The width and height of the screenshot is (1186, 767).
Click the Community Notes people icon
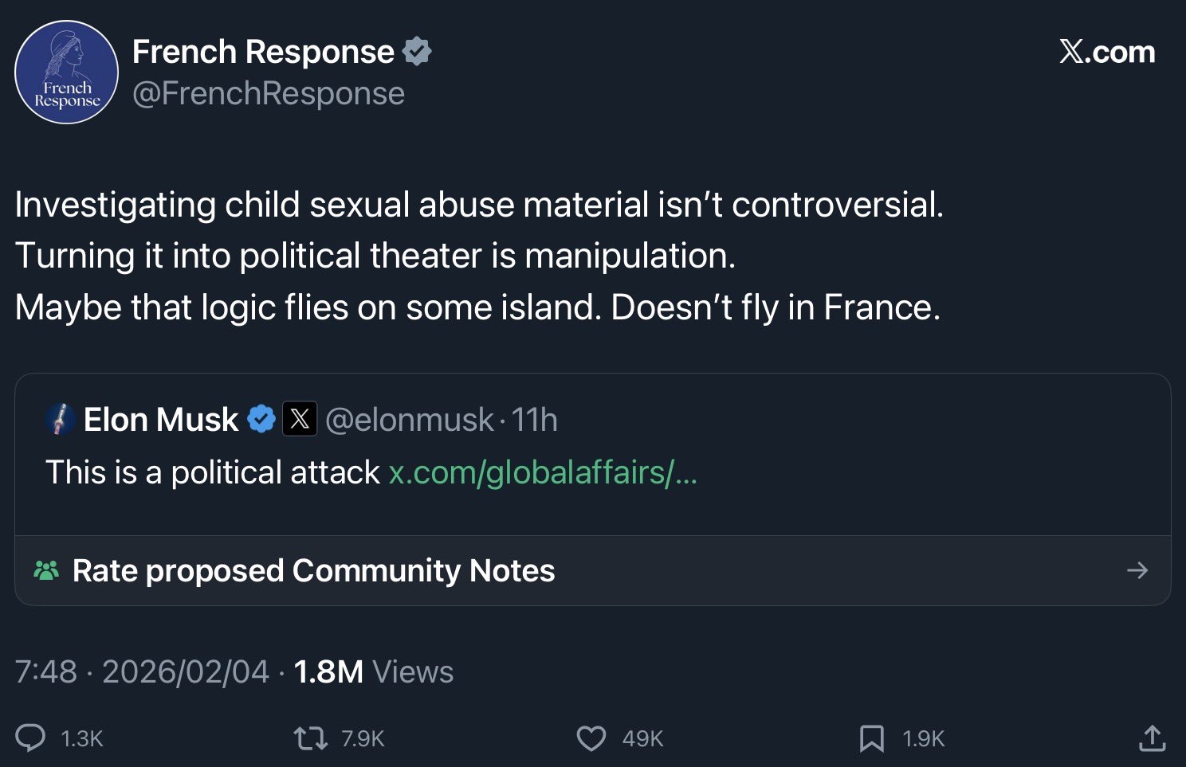(46, 570)
